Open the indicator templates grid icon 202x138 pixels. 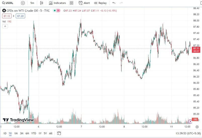click(x=72, y=3)
